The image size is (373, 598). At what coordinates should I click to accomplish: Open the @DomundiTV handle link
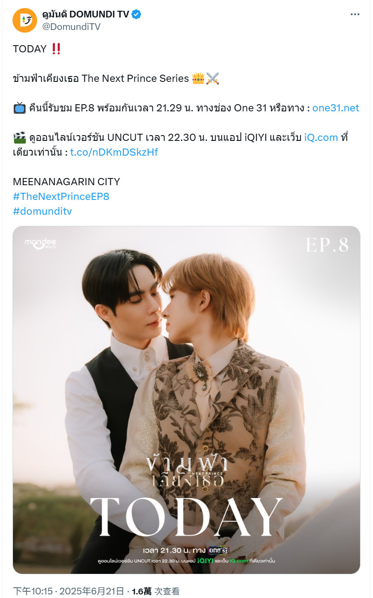point(71,27)
